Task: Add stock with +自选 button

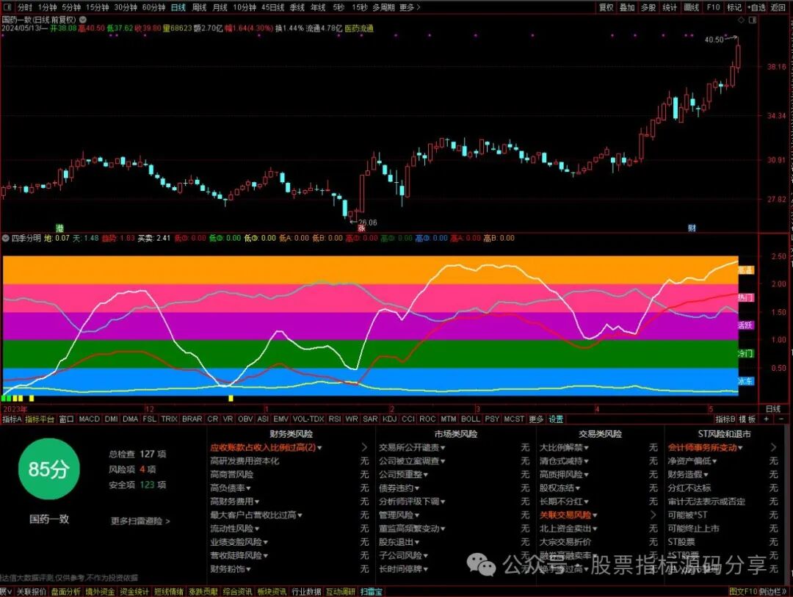Action: pyautogui.click(x=756, y=7)
